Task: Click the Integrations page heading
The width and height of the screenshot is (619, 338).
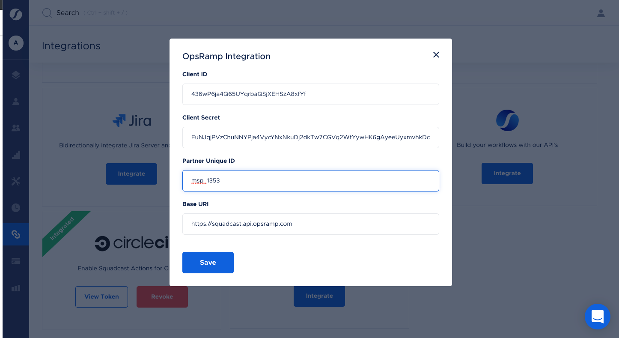Action: click(71, 46)
